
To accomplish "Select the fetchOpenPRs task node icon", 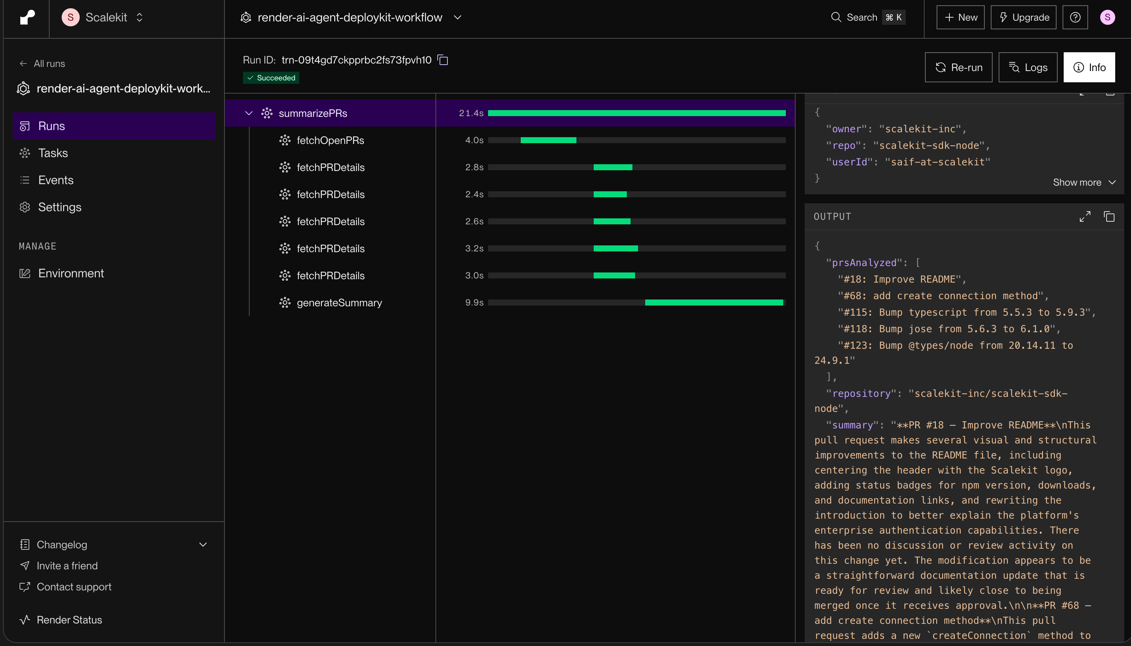I will [x=285, y=140].
